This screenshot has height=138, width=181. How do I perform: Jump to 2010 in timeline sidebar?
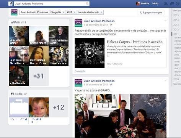point(176,79)
